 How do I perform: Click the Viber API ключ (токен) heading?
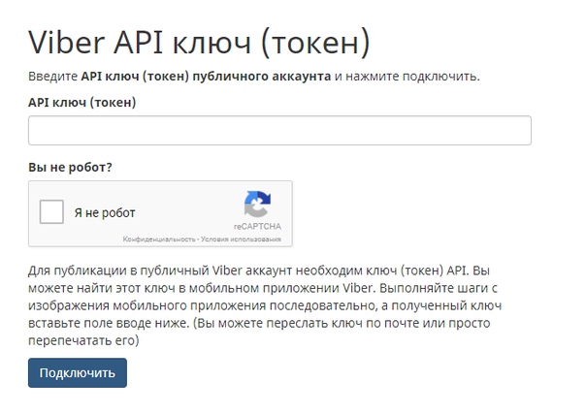(199, 43)
